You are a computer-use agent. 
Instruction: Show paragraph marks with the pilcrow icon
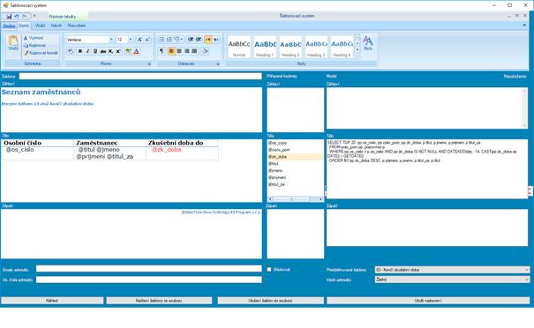162,51
